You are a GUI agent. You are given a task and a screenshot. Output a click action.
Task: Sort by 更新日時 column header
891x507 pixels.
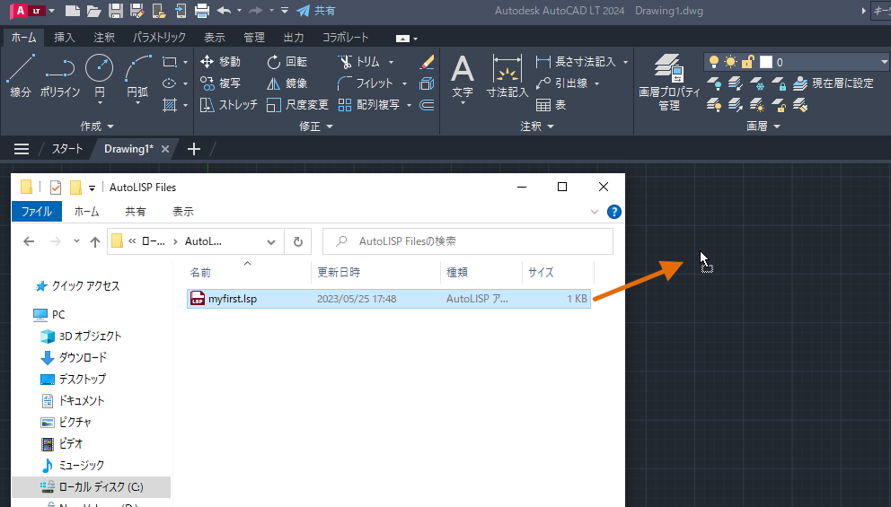click(339, 273)
